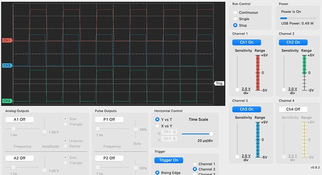Screen dimensions: 322x175
Task: Click the P1 duty slider knob
Action: click(135, 129)
